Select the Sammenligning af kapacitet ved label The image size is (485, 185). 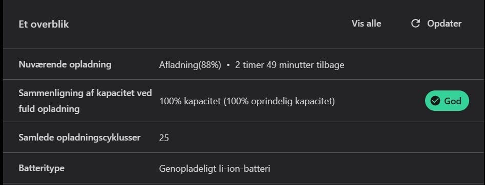click(x=85, y=94)
